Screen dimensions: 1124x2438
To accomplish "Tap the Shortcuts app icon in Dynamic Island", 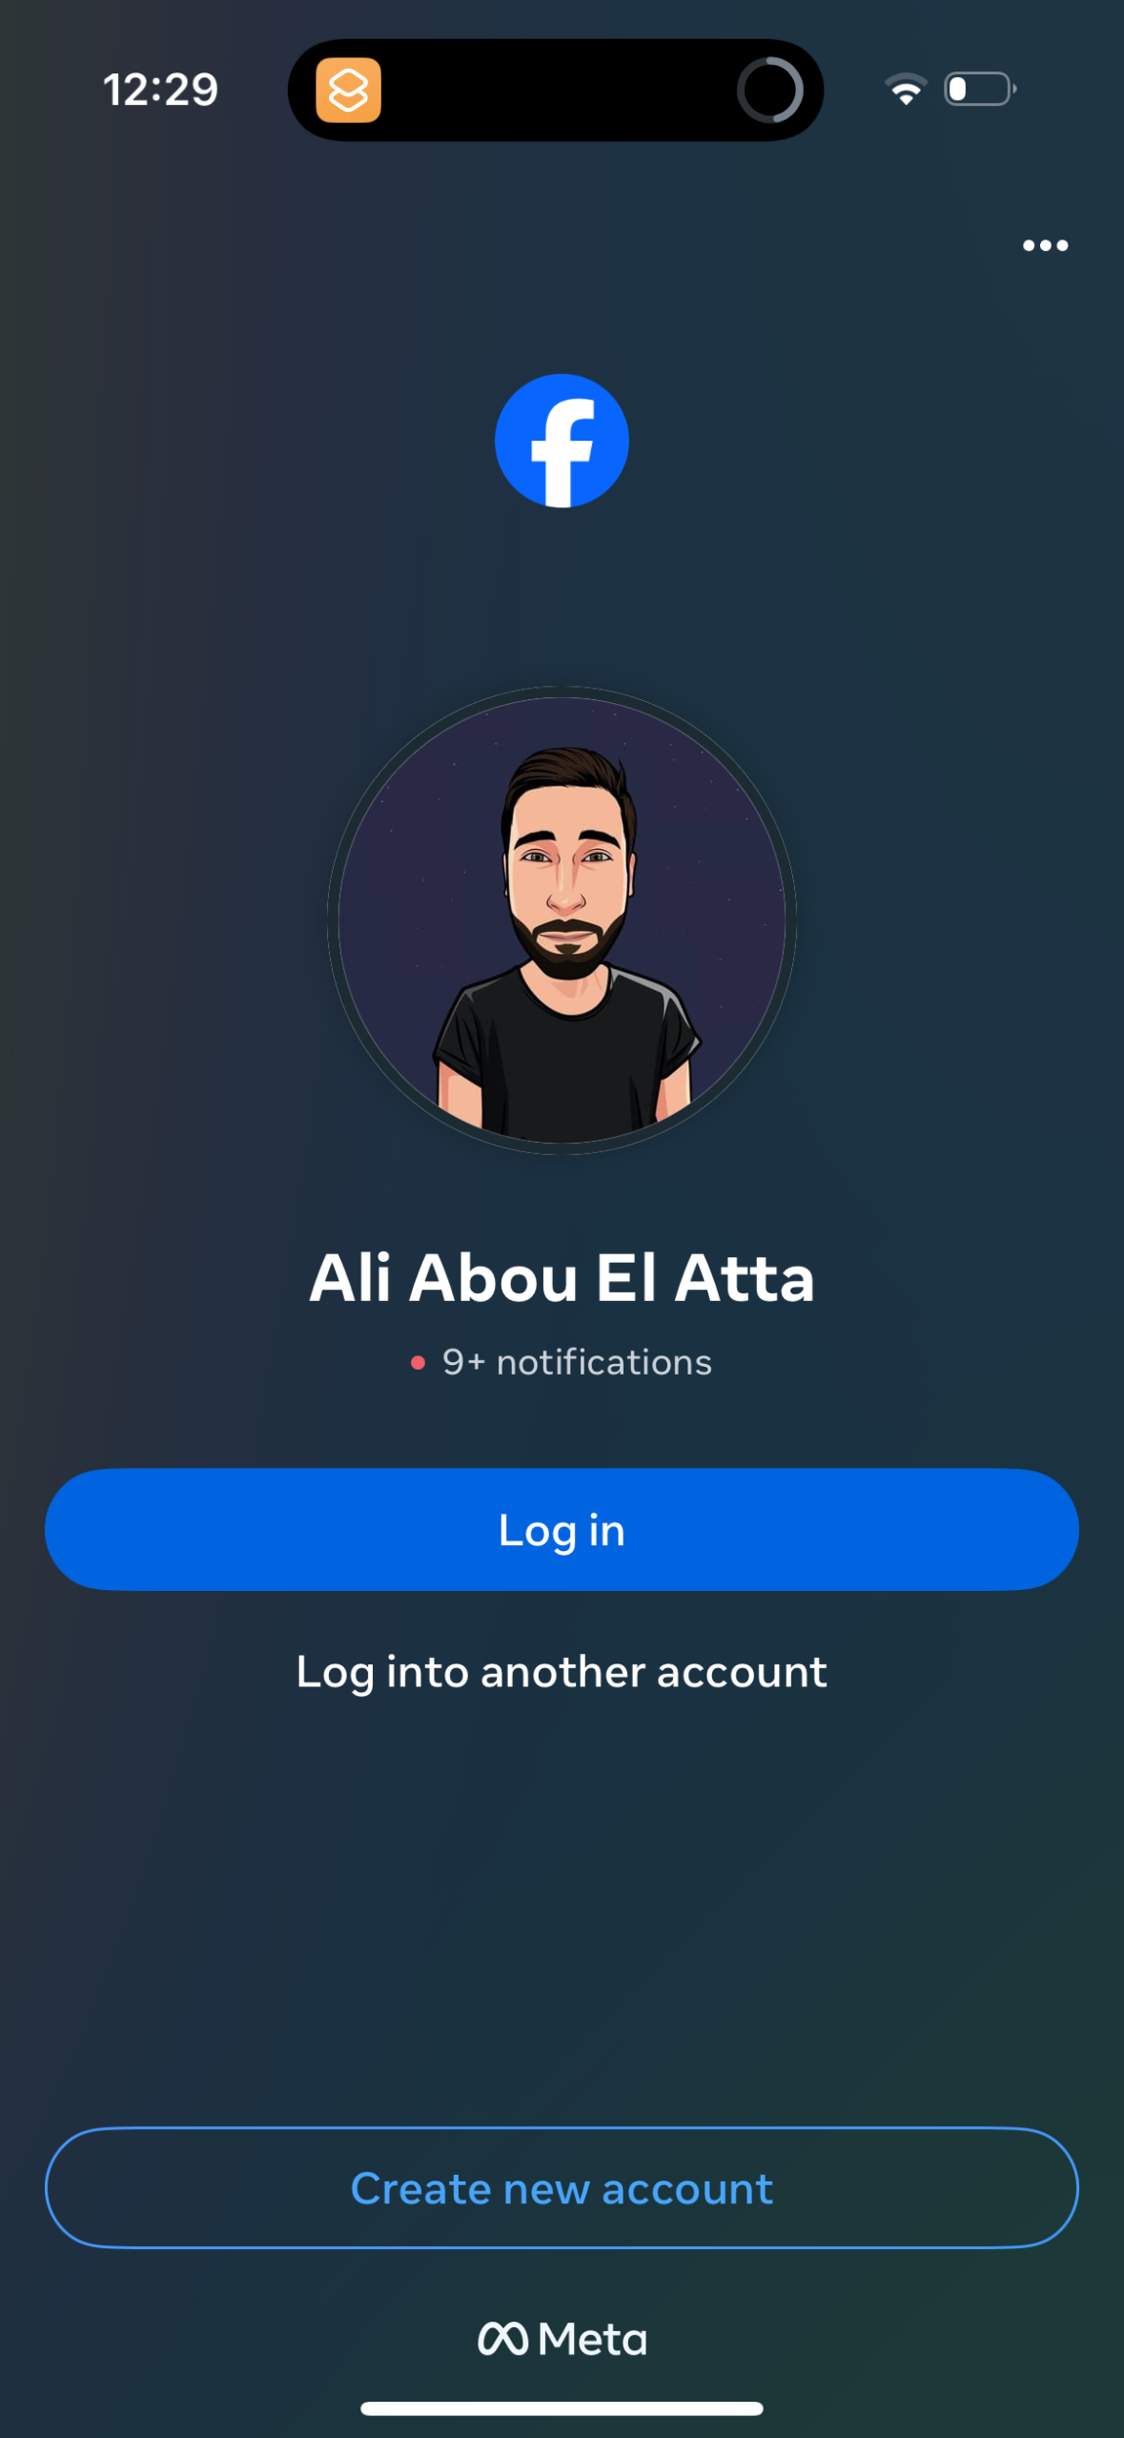I will click(x=348, y=91).
